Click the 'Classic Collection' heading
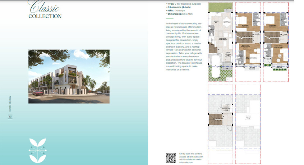The height and width of the screenshot is (165, 304). click(45, 11)
